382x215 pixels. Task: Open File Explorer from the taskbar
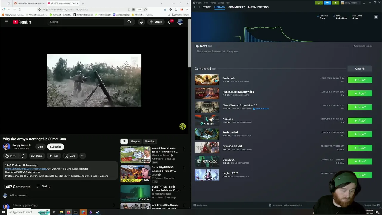(61, 212)
